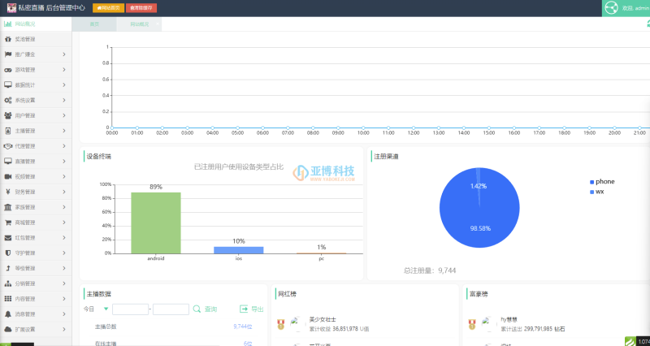This screenshot has height=346, width=650.
Task: Expand 游戏管理 using its chevron
Action: click(64, 70)
